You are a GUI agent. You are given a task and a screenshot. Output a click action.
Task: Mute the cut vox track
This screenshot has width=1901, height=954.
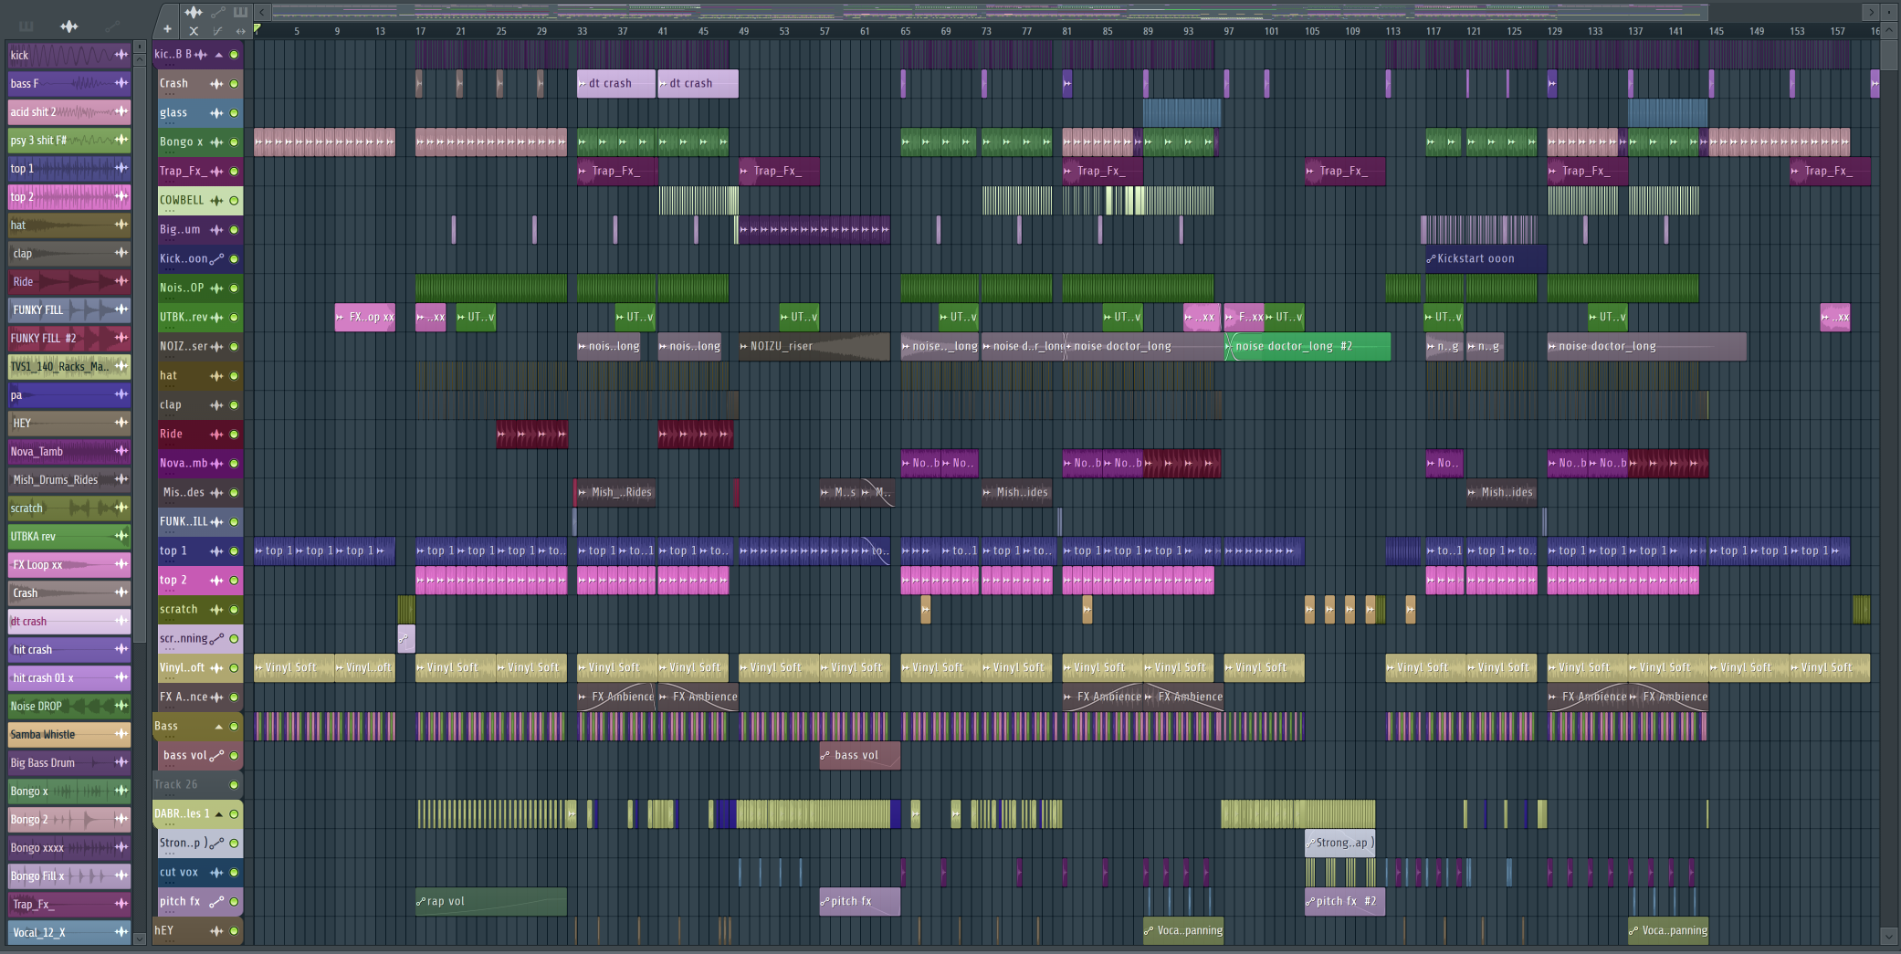pyautogui.click(x=234, y=873)
